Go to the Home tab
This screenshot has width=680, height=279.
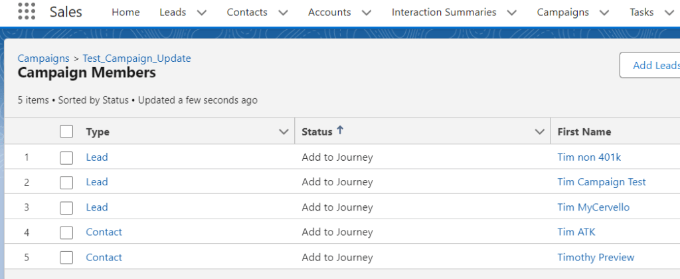[x=126, y=12]
